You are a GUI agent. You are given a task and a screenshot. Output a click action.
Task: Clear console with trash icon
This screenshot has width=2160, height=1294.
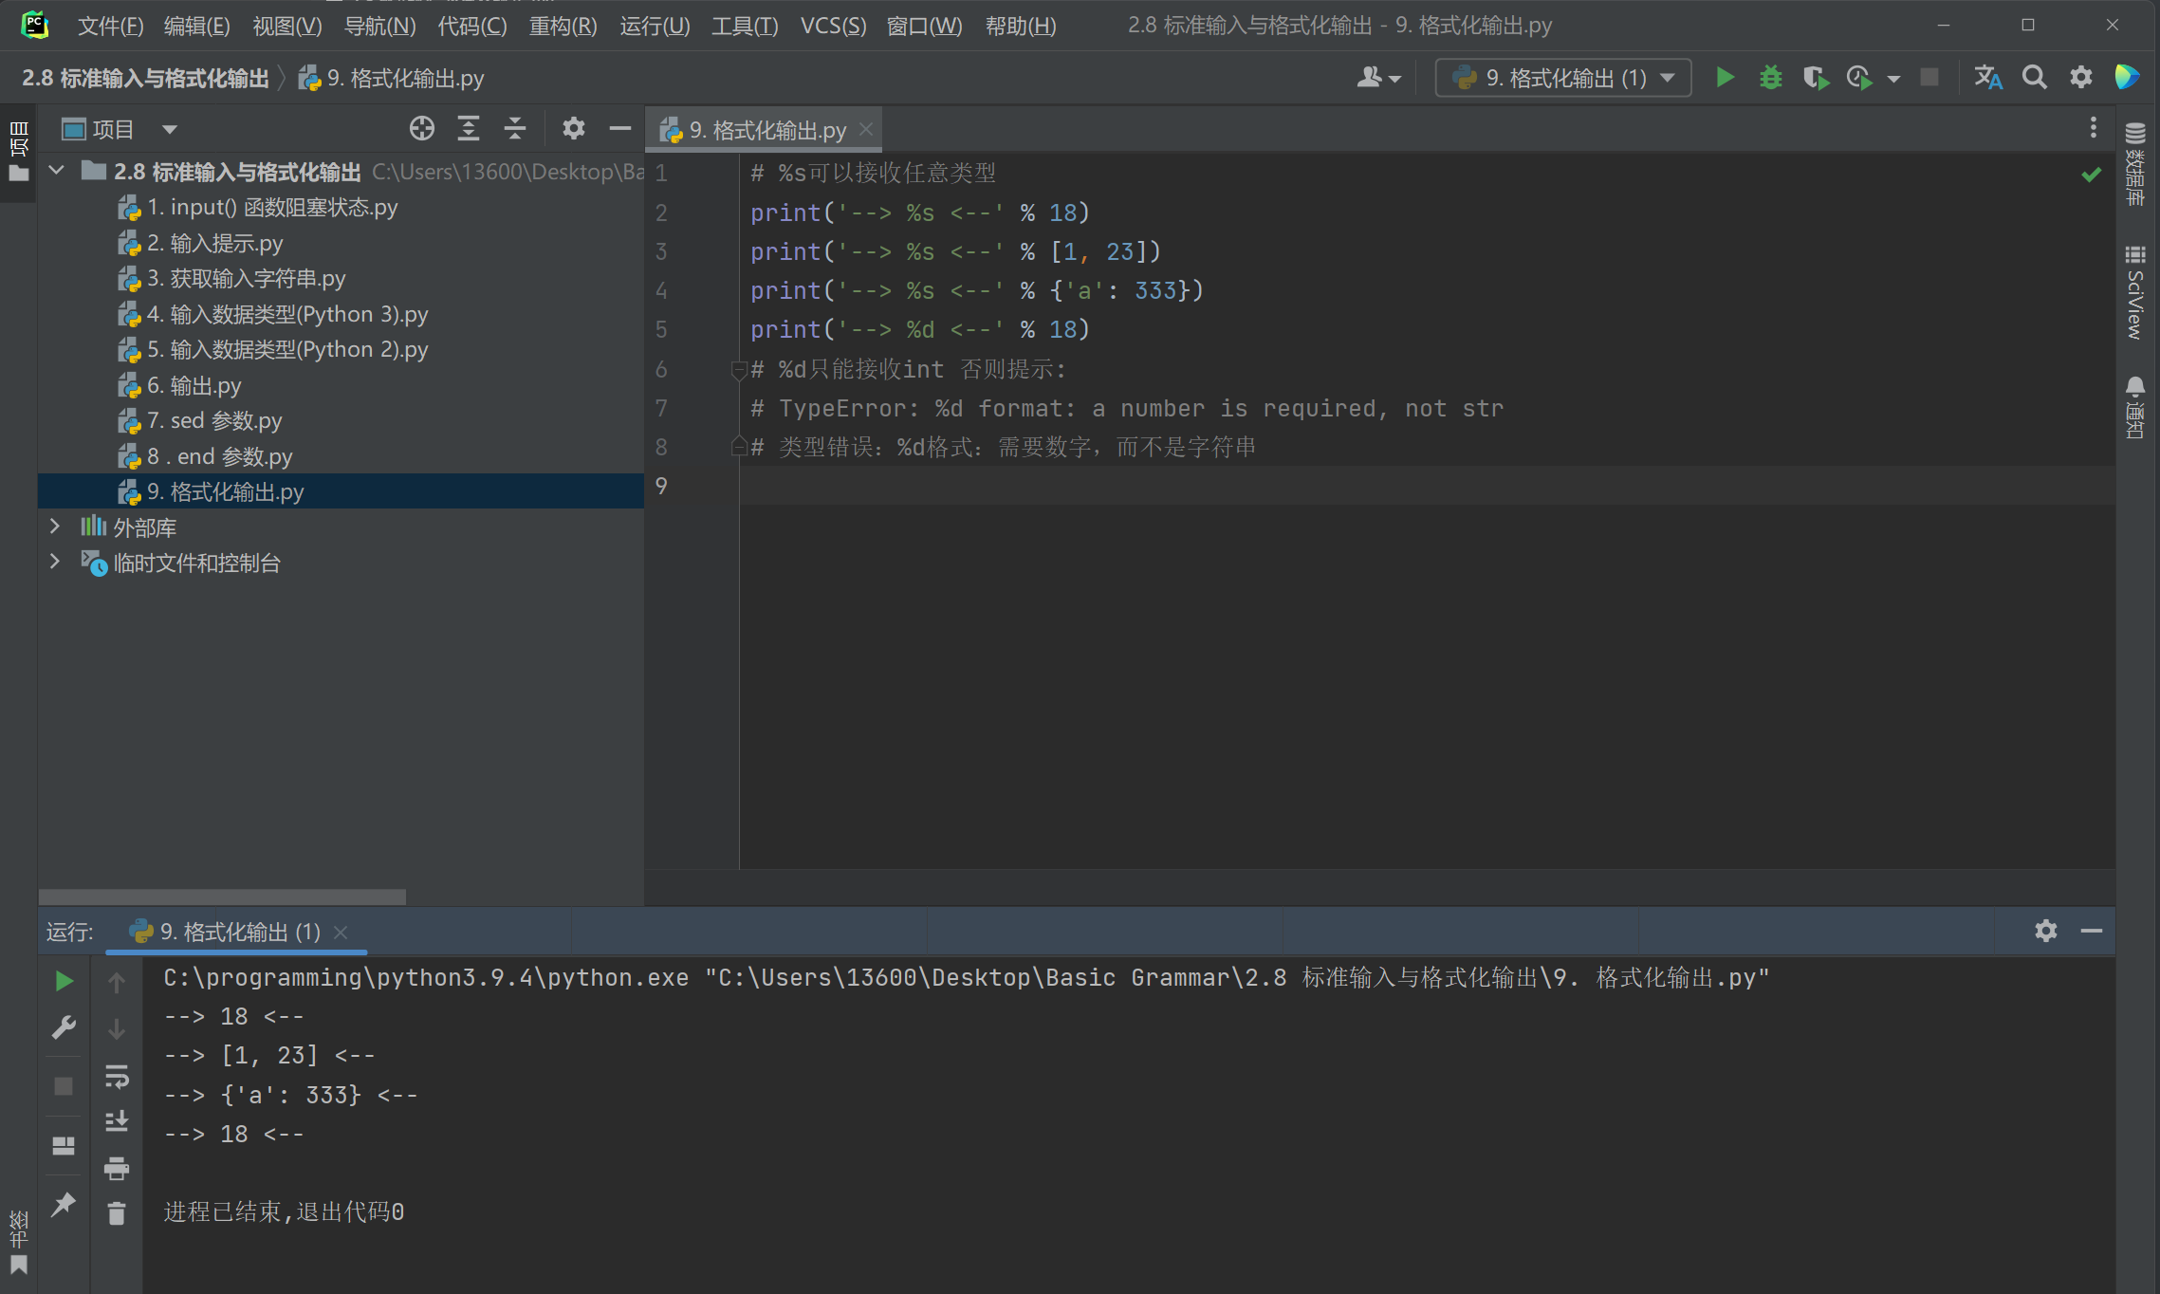point(117,1213)
